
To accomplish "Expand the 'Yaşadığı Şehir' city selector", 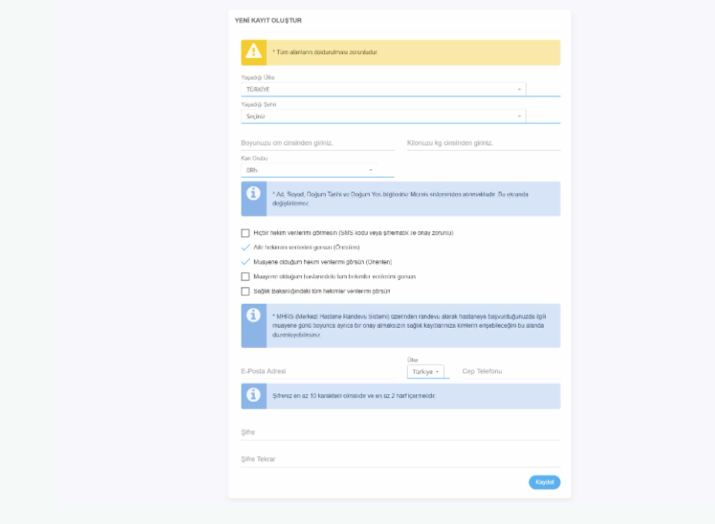I will [x=383, y=117].
